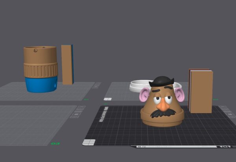Select the brown block right of Potato Head
This screenshot has width=236, height=162.
pyautogui.click(x=201, y=91)
